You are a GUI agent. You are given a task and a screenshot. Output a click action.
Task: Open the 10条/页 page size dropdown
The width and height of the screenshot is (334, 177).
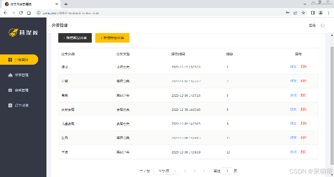click(x=166, y=171)
